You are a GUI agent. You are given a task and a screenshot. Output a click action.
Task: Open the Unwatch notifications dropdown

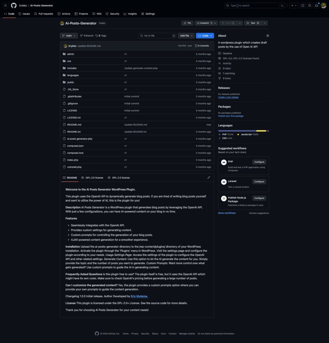[206, 23]
